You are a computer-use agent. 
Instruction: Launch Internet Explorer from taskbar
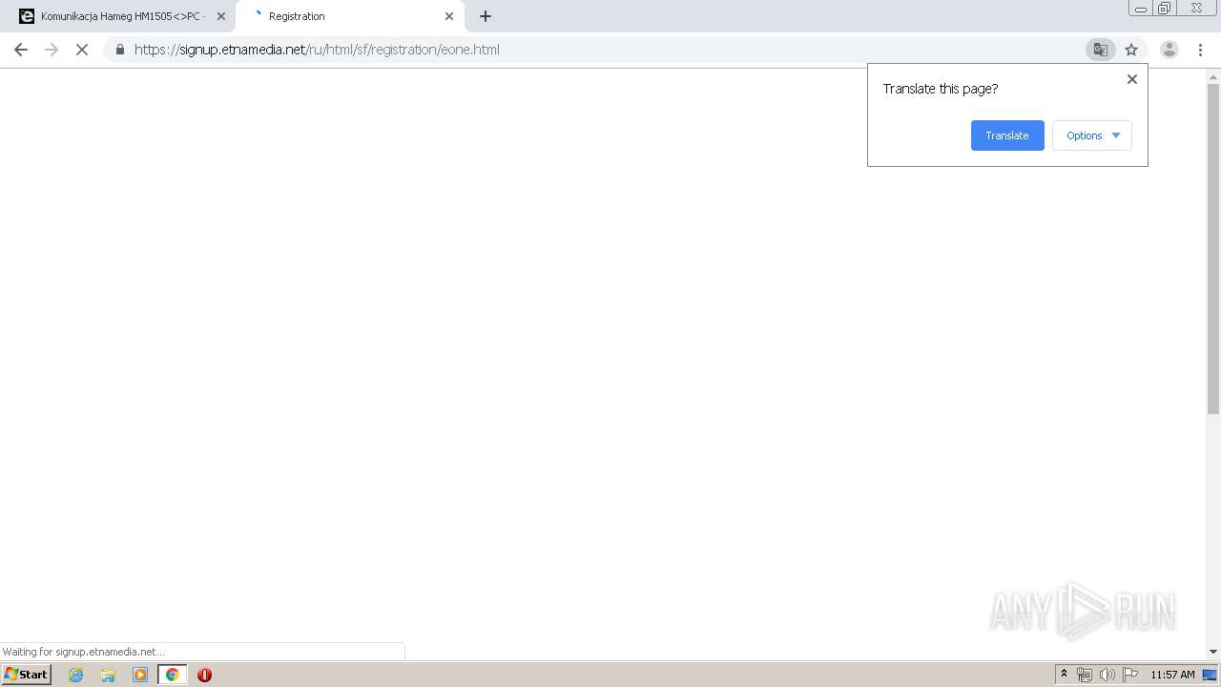coord(75,675)
